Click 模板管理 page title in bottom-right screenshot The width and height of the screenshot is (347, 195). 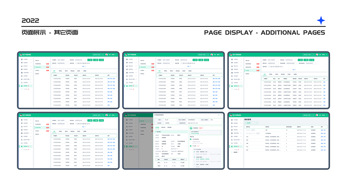click(248, 119)
